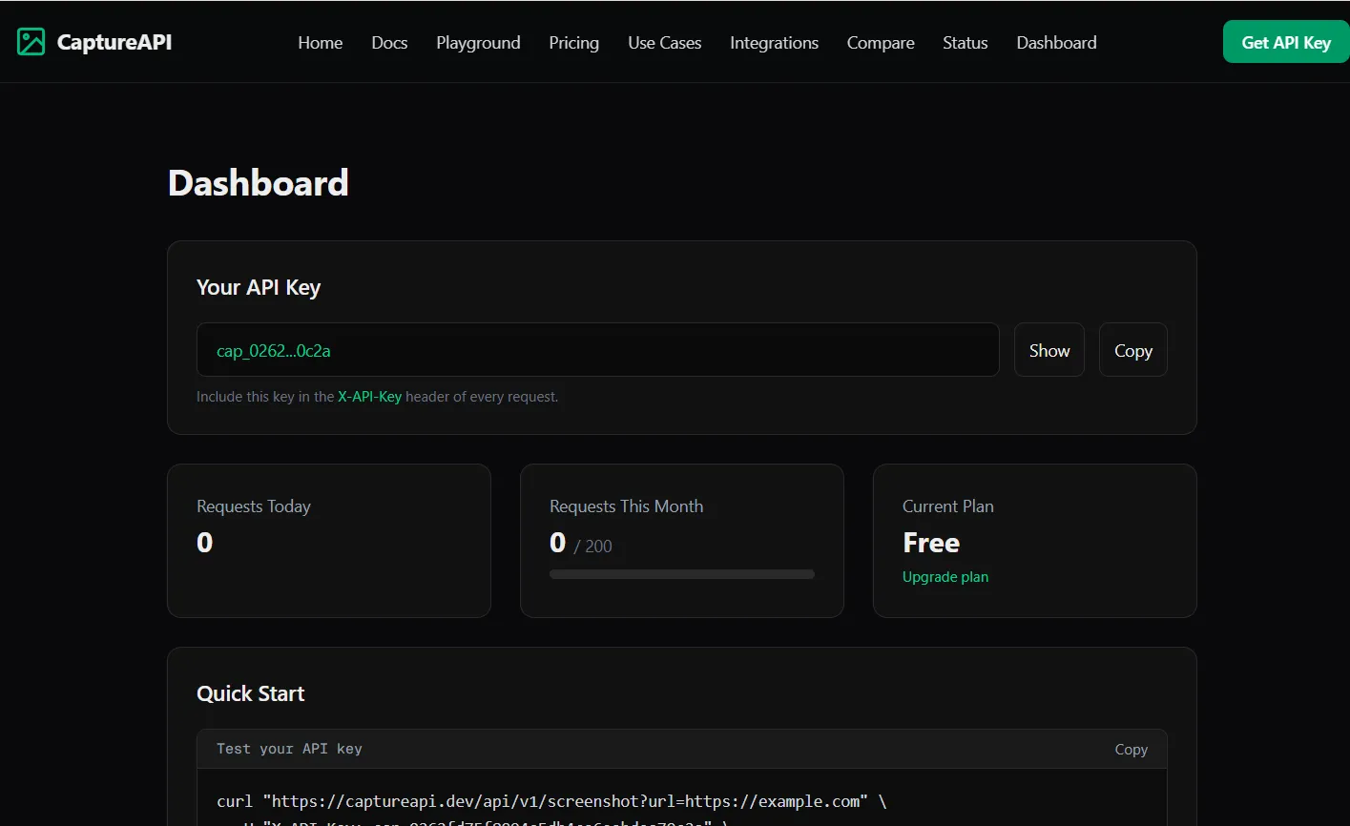Click the CaptureAPI logo icon

point(31,42)
